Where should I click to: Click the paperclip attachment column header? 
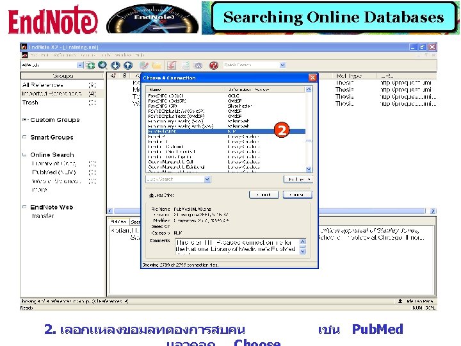pos(125,76)
